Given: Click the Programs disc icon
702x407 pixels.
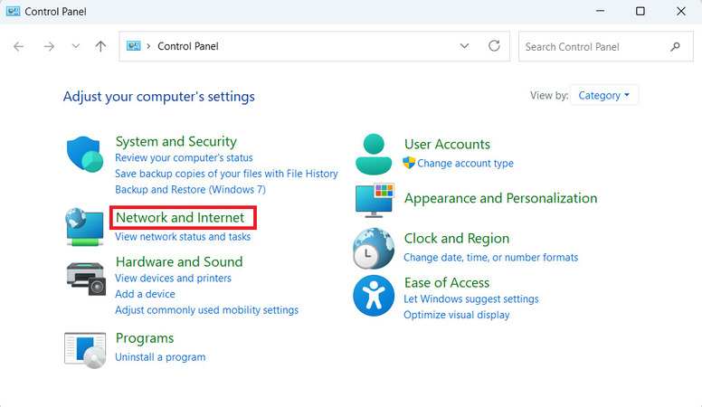Looking at the screenshot, I should click(x=85, y=350).
